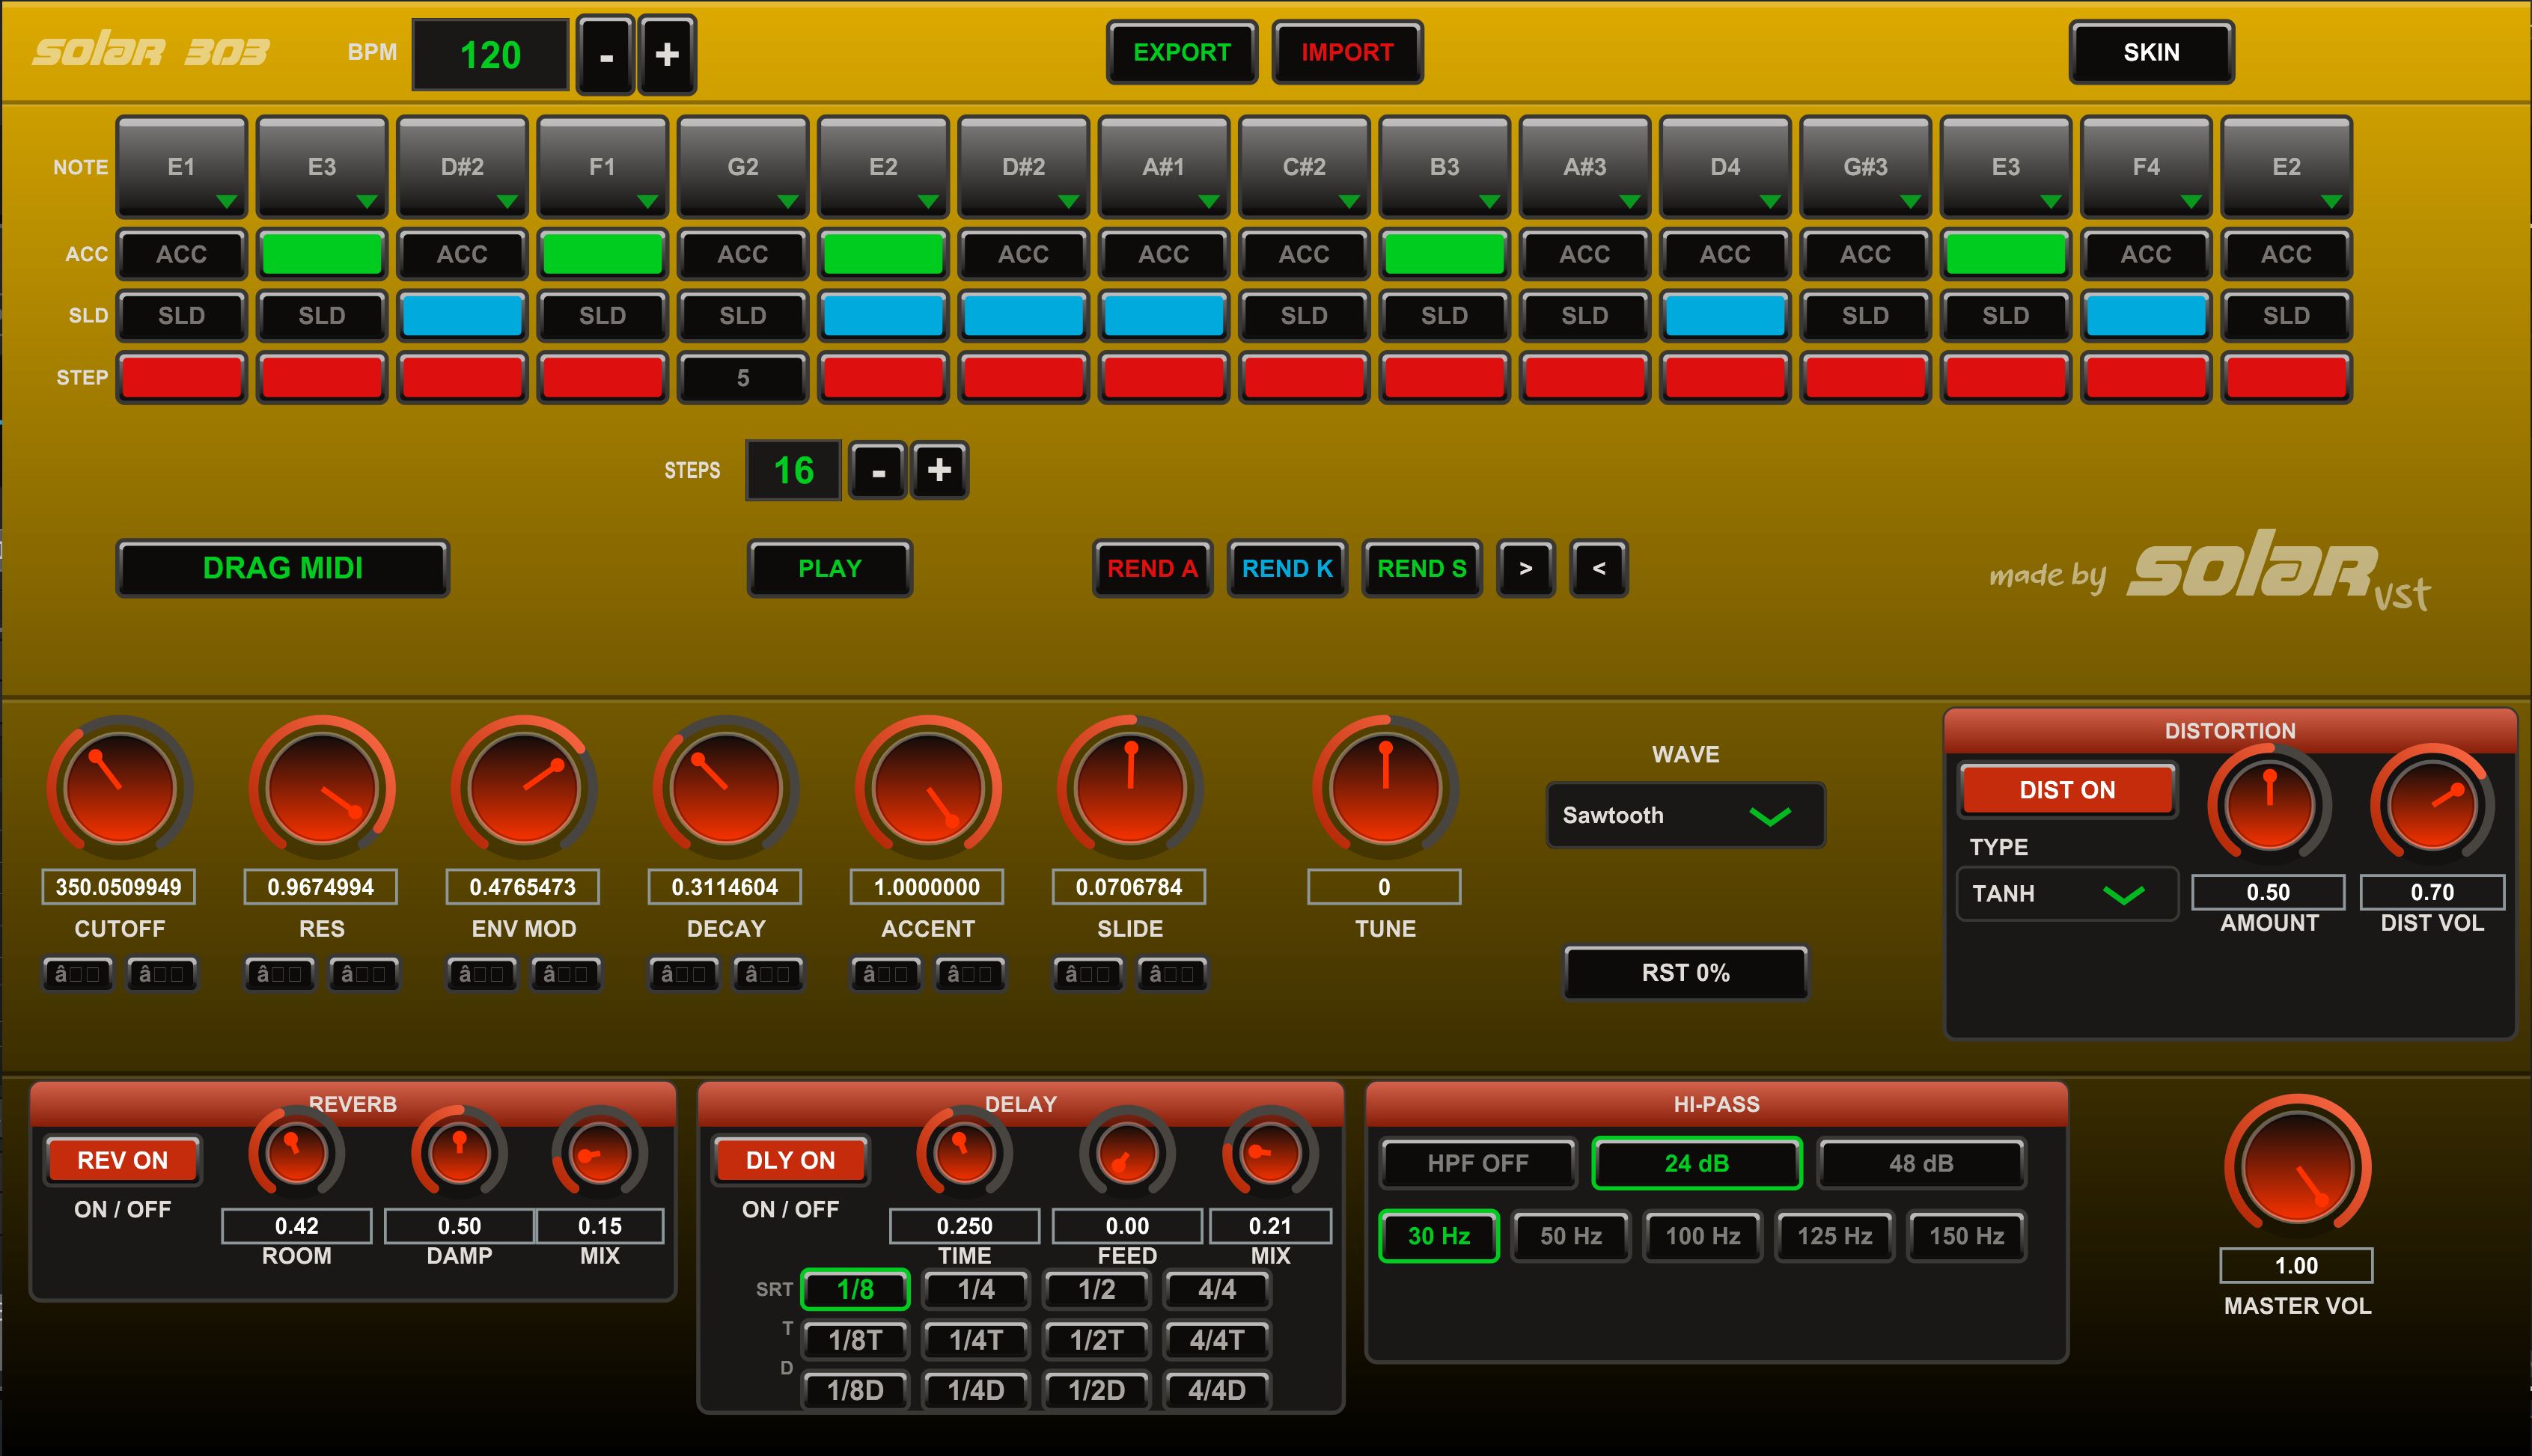This screenshot has height=1456, width=2532.
Task: Shift pattern left with the < button
Action: (x=1599, y=568)
